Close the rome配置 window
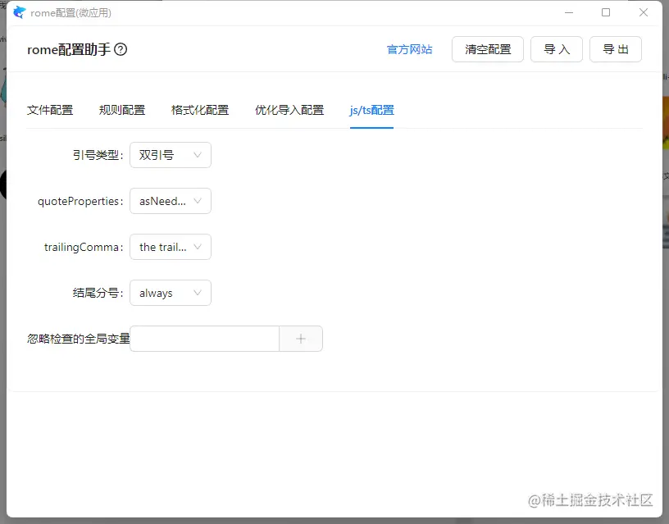This screenshot has height=524, width=669. [x=644, y=13]
